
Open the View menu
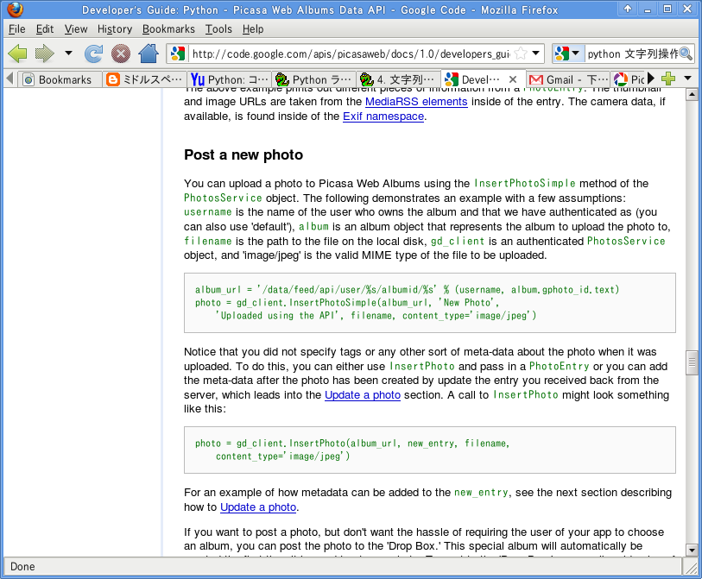tap(76, 29)
